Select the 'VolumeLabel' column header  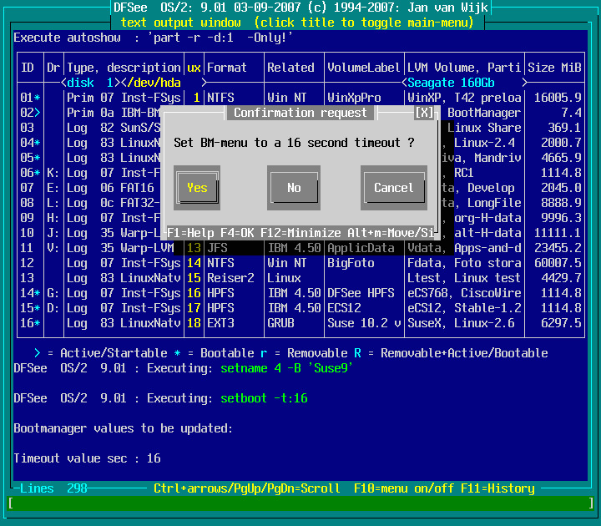(x=364, y=68)
